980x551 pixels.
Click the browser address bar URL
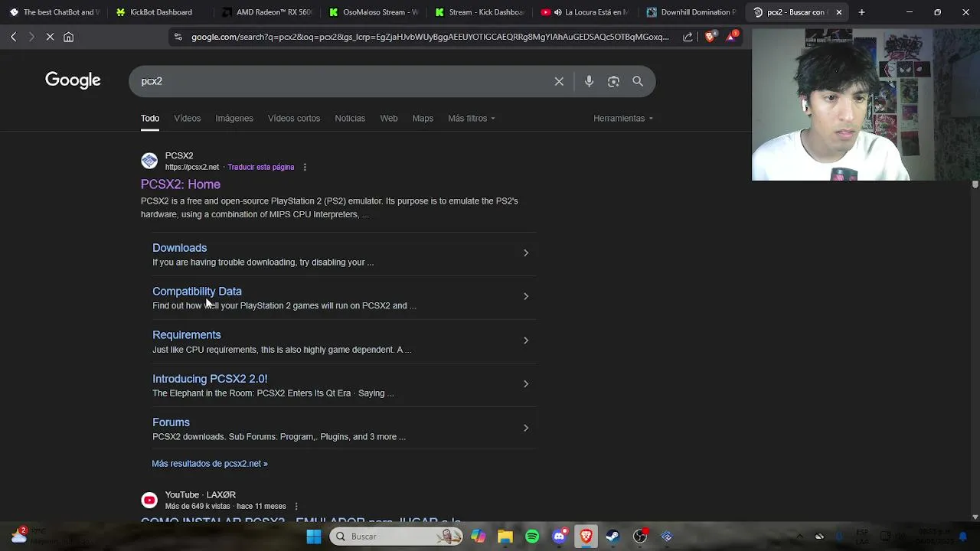click(430, 37)
